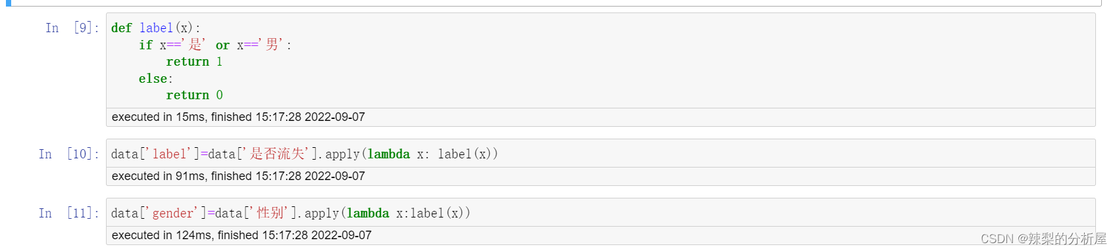Click the 'if x==' condition line
The height and width of the screenshot is (251, 1117).
pyautogui.click(x=215, y=45)
